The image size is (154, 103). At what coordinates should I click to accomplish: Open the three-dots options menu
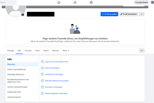pos(142,50)
